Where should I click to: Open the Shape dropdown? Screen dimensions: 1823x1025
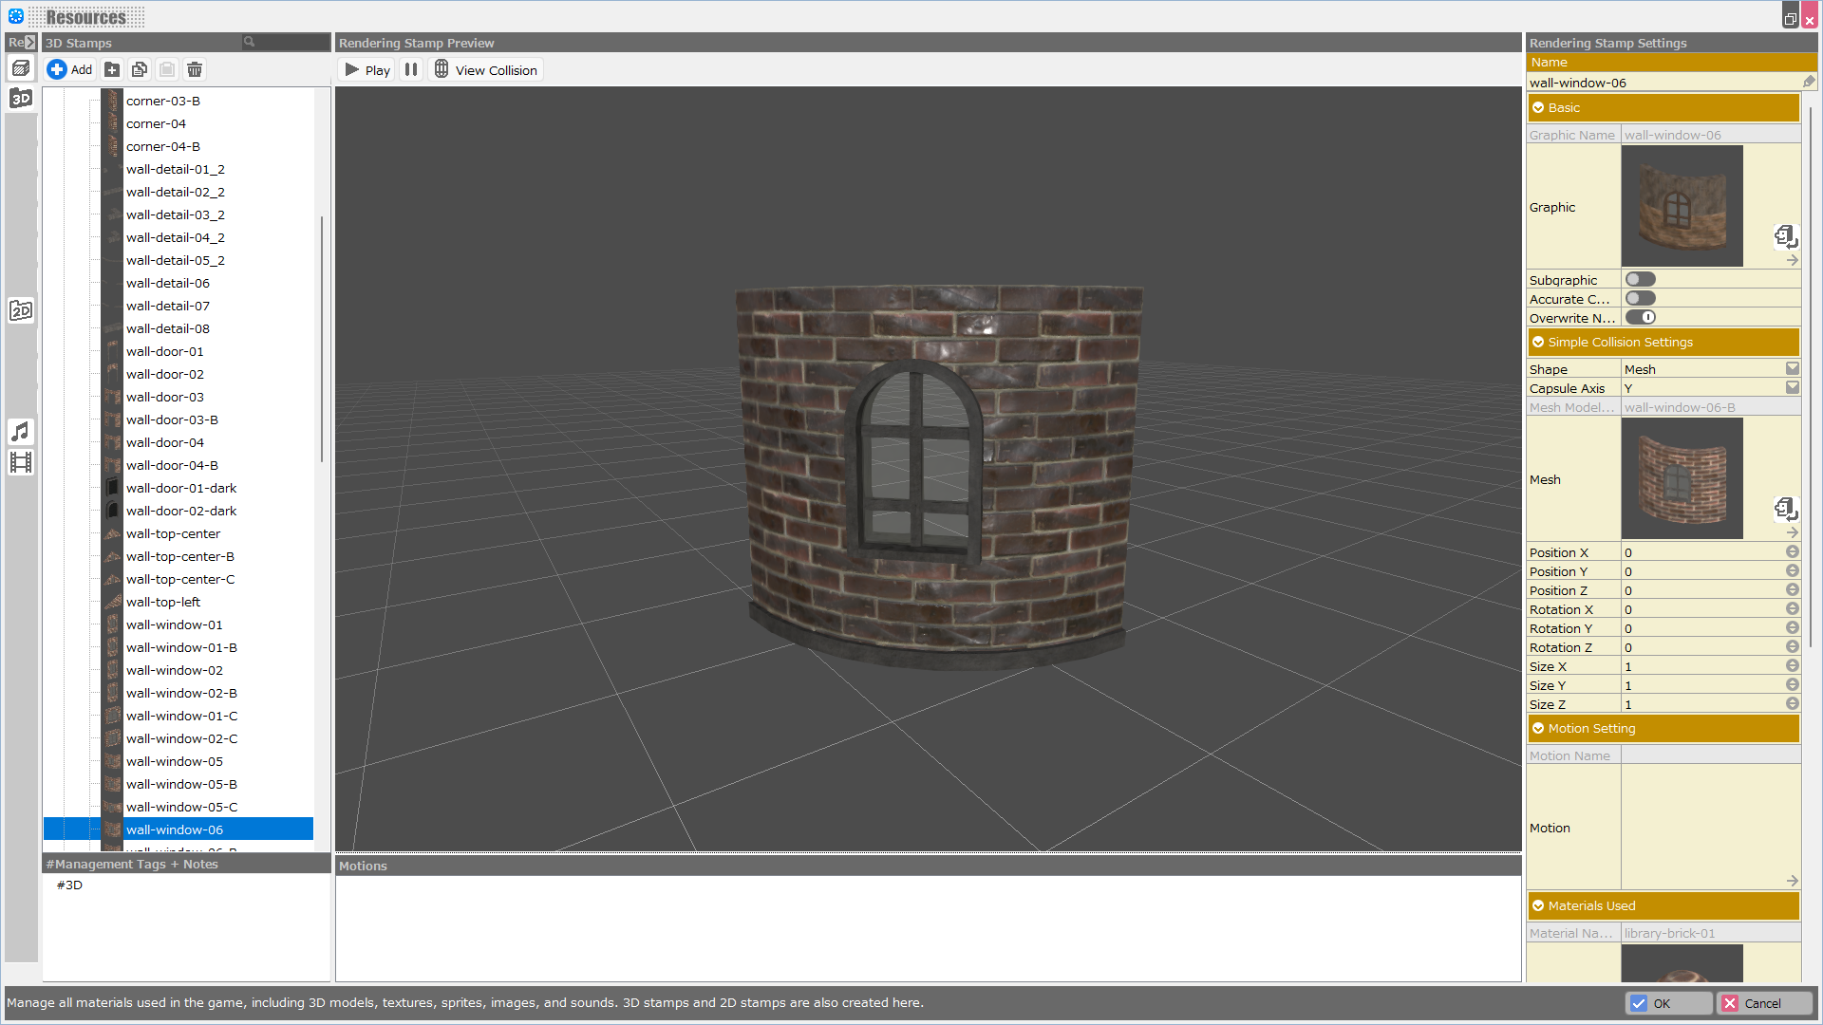click(x=1792, y=368)
